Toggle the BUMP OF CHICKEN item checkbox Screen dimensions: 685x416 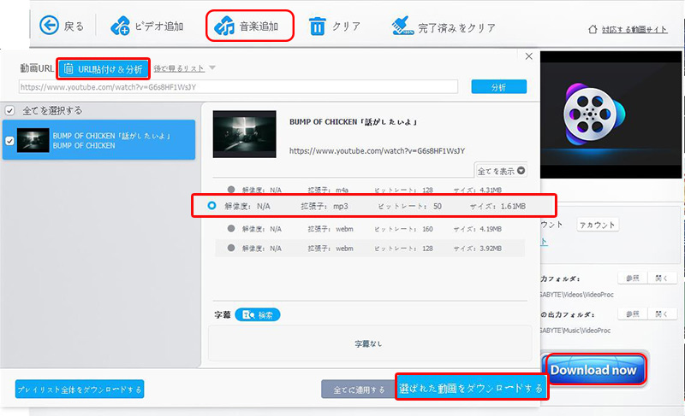pos(9,141)
